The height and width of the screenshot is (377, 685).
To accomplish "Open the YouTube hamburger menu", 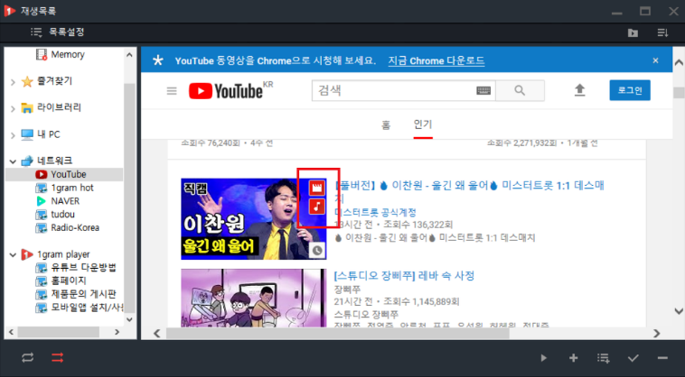I will click(172, 91).
